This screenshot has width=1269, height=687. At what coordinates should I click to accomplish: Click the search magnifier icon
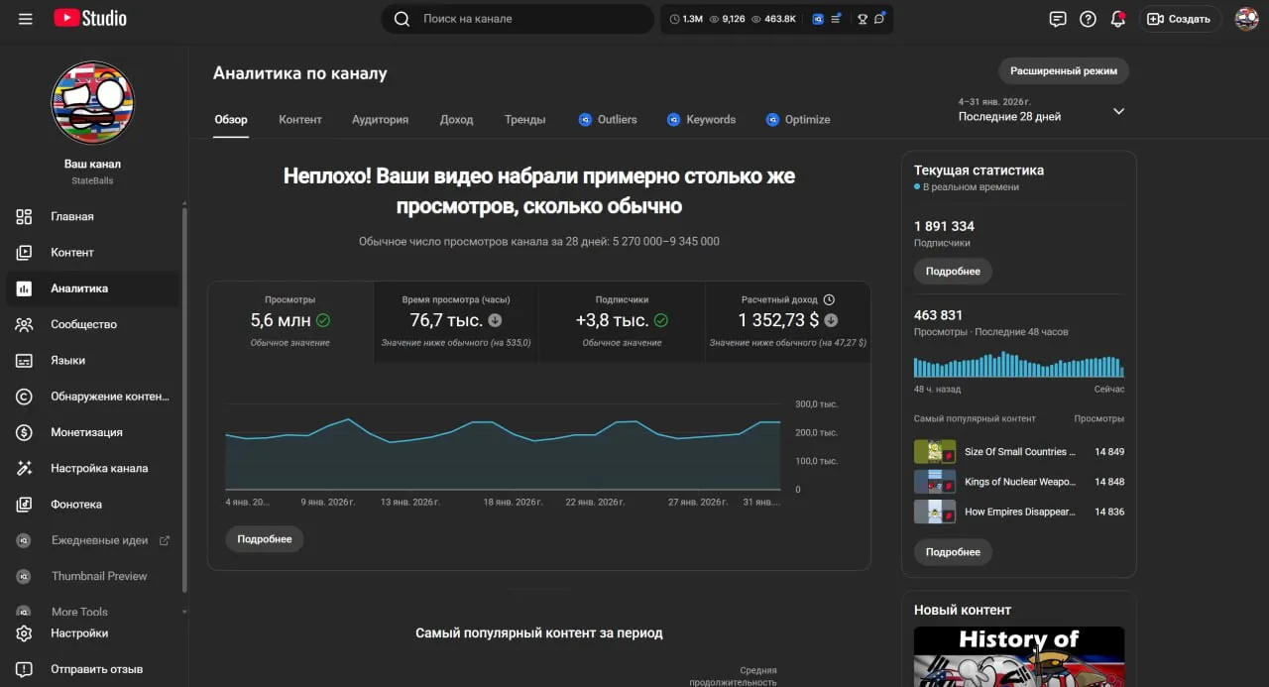pos(402,19)
